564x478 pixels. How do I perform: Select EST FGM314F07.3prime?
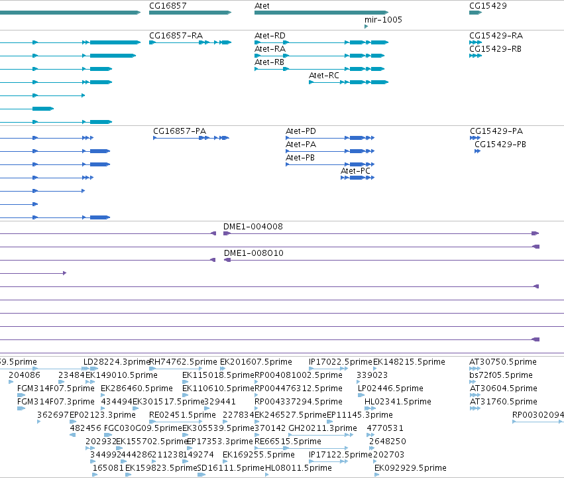(x=56, y=402)
